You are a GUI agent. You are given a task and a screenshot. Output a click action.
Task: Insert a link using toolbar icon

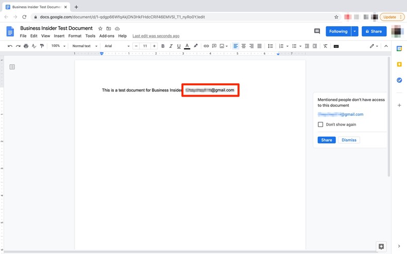point(206,46)
